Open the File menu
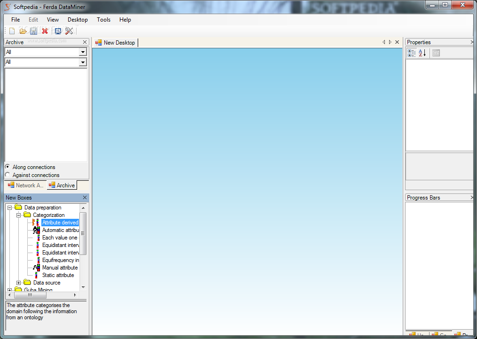477x339 pixels. coord(16,19)
